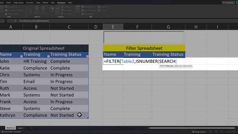Switch to Page Break Preview icon
The width and height of the screenshot is (238, 134).
coord(222,132)
